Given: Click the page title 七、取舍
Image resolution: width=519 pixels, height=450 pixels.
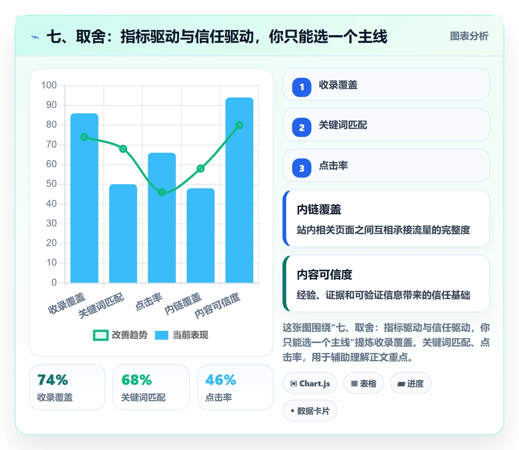Looking at the screenshot, I should 217,37.
